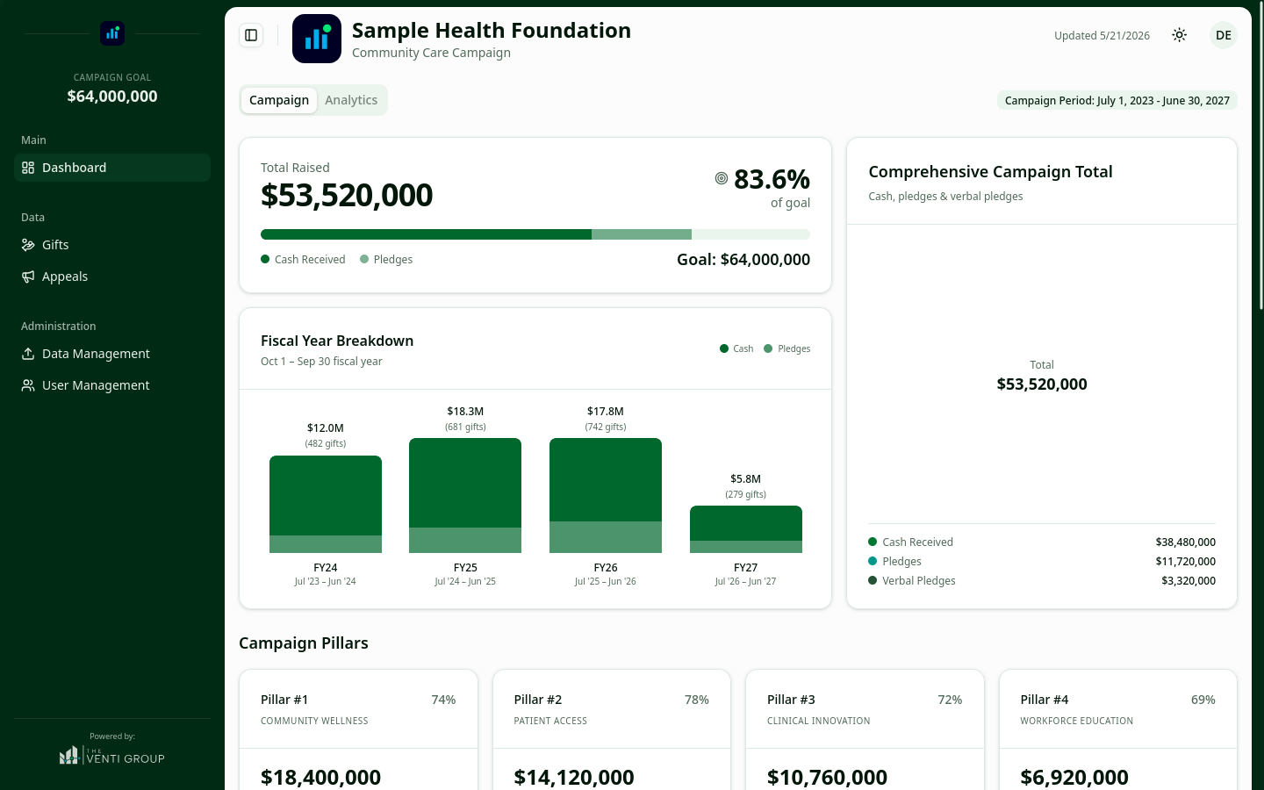Open the Campaign tab
The width and height of the screenshot is (1264, 790).
click(279, 100)
